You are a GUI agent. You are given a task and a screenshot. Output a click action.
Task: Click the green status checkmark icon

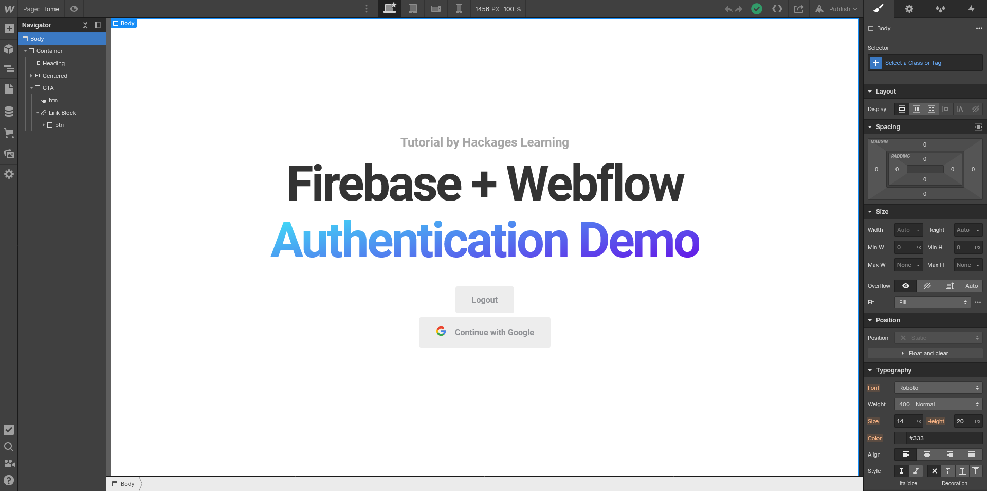coord(757,9)
